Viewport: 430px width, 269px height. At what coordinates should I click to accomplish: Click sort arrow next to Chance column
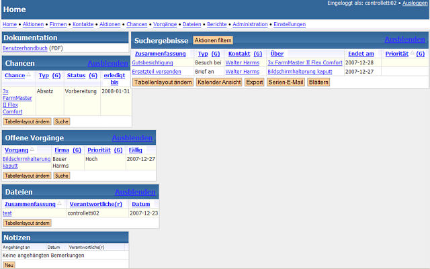click(x=28, y=76)
